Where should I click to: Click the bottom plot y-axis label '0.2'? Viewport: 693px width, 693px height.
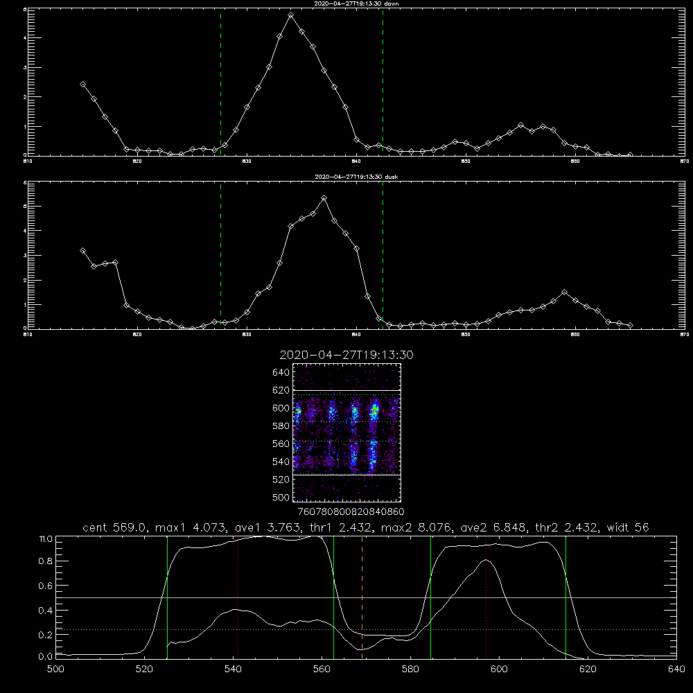click(x=46, y=635)
